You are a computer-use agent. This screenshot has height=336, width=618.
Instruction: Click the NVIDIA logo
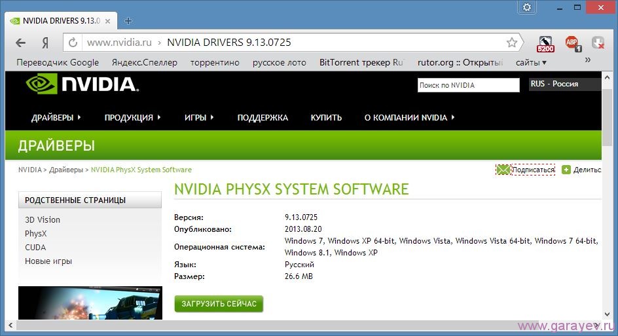pos(82,84)
